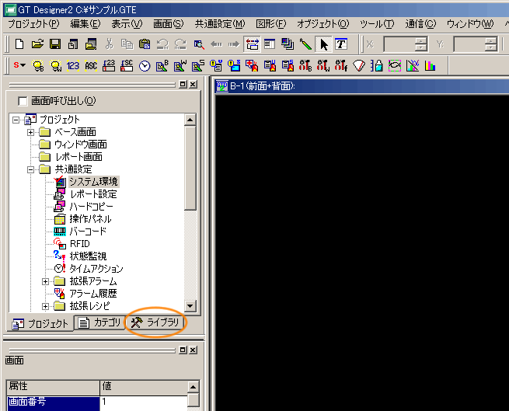
Task: Expand the 拡張アラーム folder
Action: [45, 281]
